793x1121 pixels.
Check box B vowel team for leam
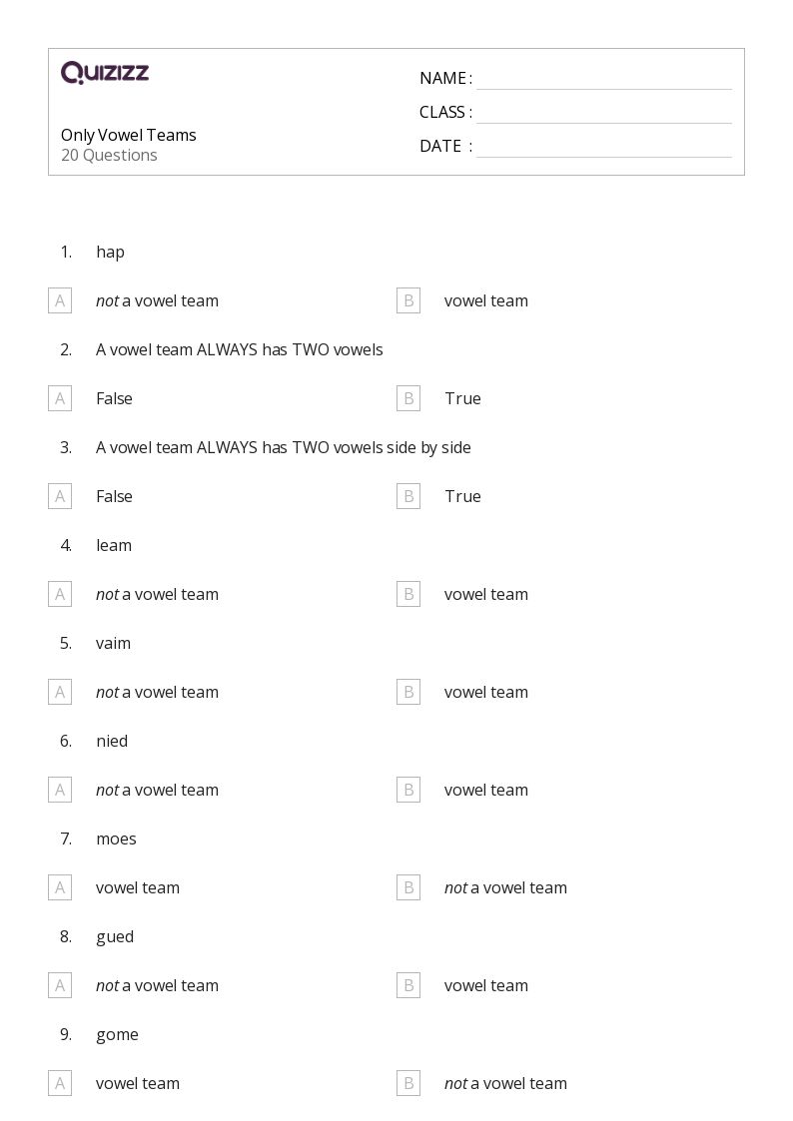tap(408, 594)
